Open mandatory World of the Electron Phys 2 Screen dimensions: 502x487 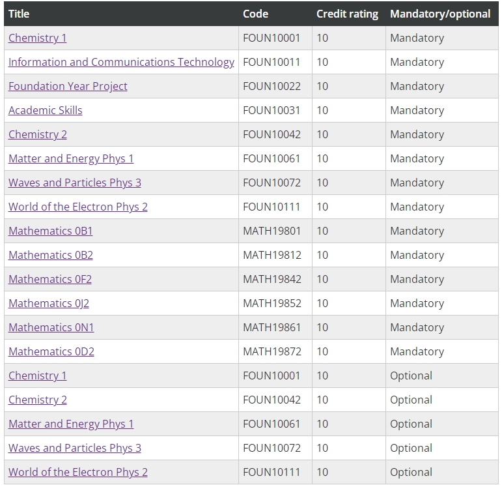click(x=78, y=207)
